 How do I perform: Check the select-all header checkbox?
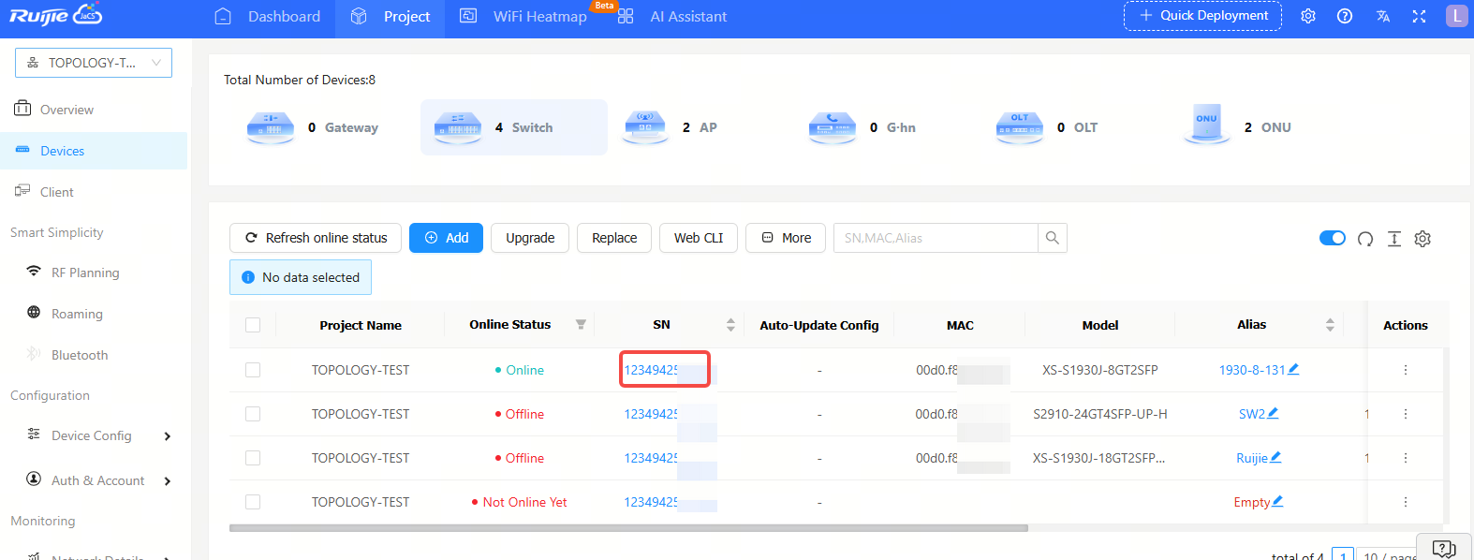click(253, 325)
